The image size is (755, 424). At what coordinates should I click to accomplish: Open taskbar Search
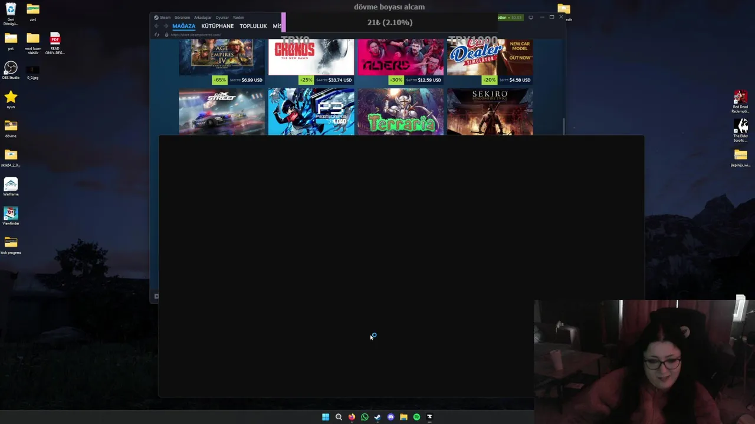point(339,417)
